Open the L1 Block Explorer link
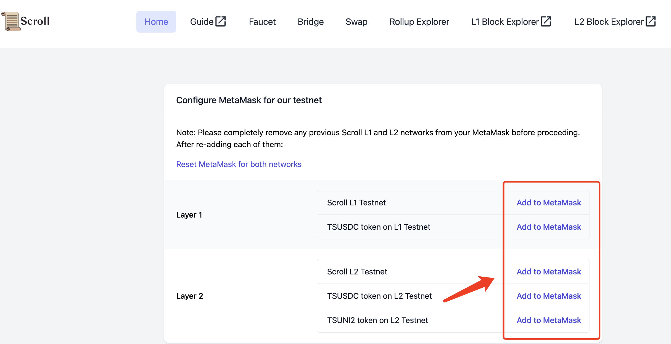The image size is (671, 344). pyautogui.click(x=511, y=22)
